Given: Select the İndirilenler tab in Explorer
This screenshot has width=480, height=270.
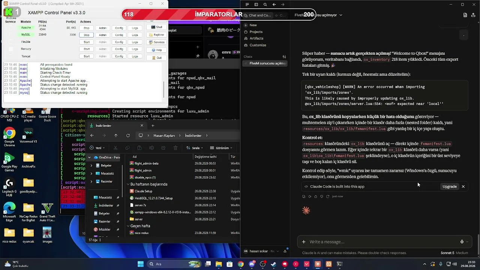Looking at the screenshot, I should [x=117, y=126].
